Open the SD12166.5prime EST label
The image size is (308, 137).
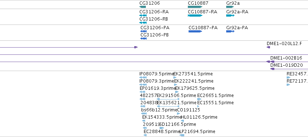178,124
